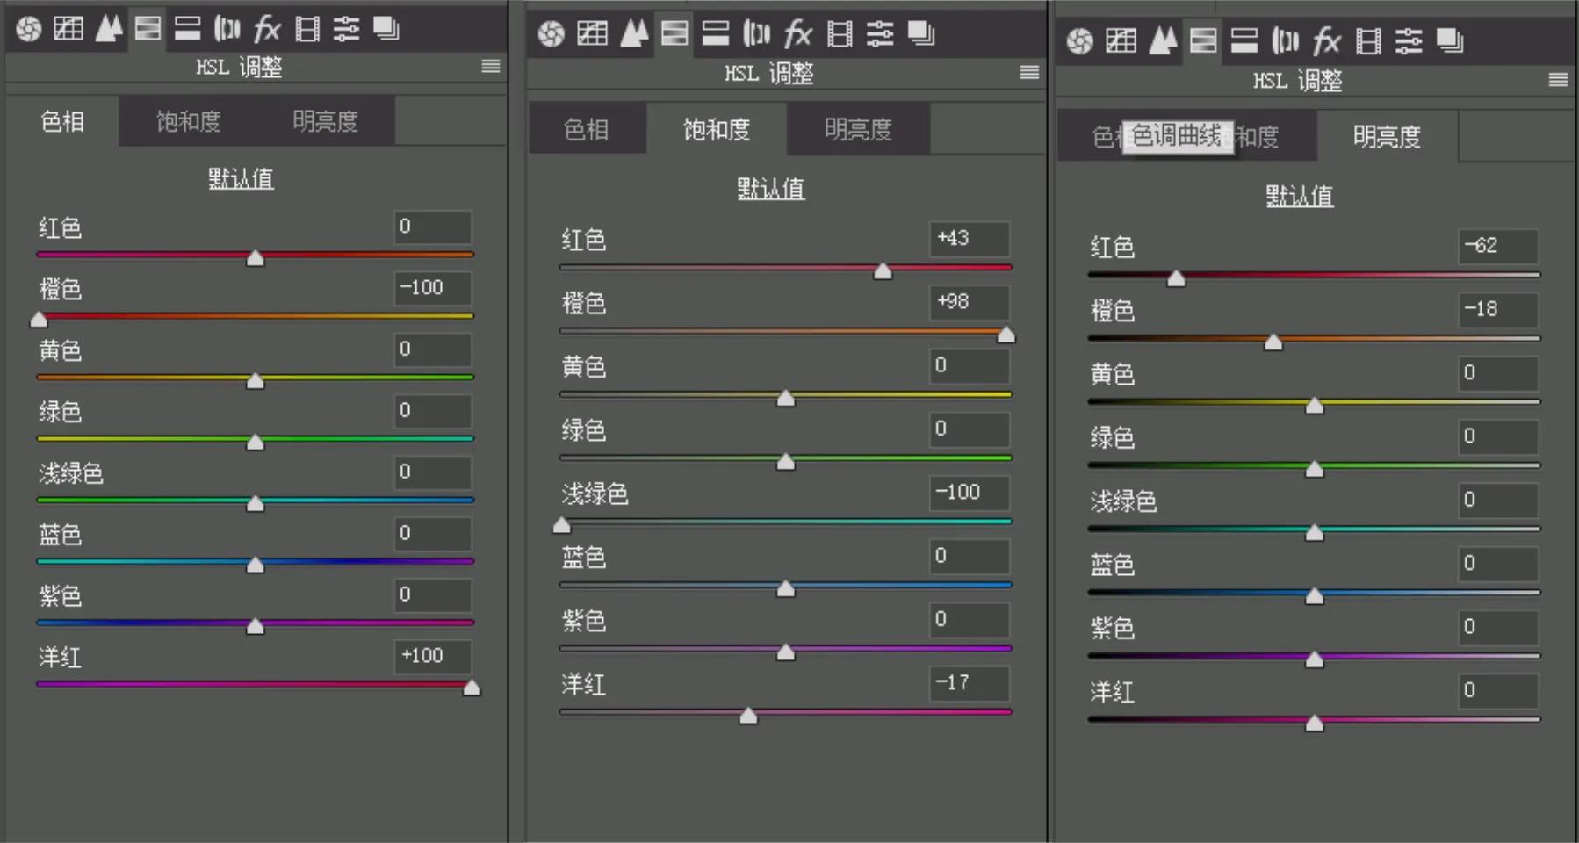Image resolution: width=1579 pixels, height=843 pixels.
Task: Switch to the Tone Curve panel
Action: pos(68,28)
